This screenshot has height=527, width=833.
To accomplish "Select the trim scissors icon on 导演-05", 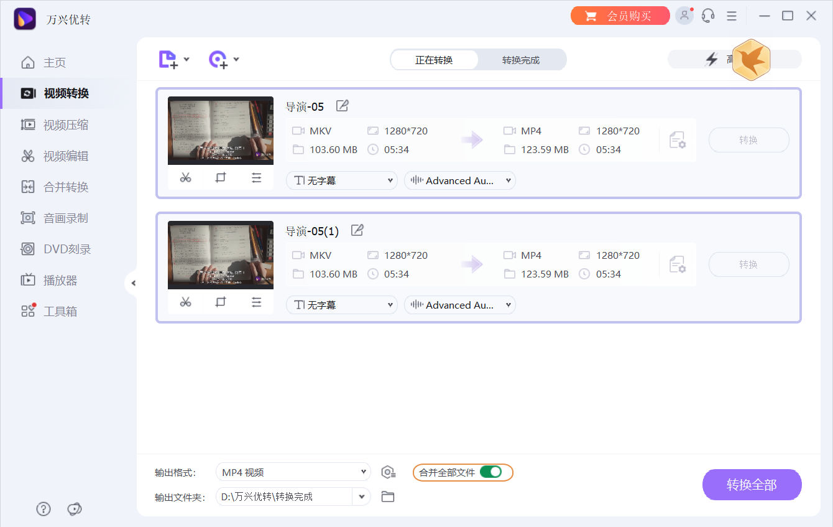I will (x=185, y=177).
